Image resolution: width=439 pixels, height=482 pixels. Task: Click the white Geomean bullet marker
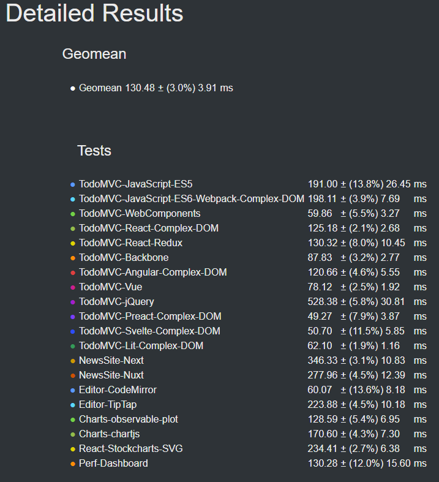tap(73, 89)
